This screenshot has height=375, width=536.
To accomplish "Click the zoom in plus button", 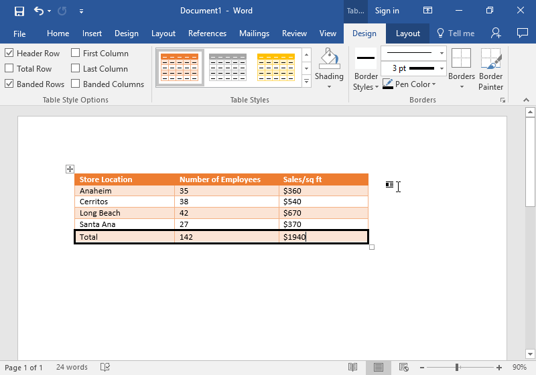I will point(499,368).
